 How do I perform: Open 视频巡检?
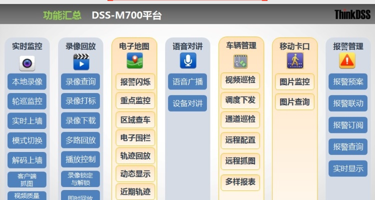tap(240, 81)
